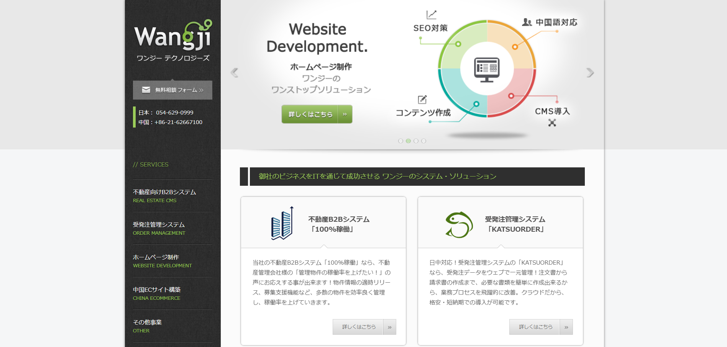727x347 pixels.
Task: Select the first carousel slide dot
Action: click(400, 141)
